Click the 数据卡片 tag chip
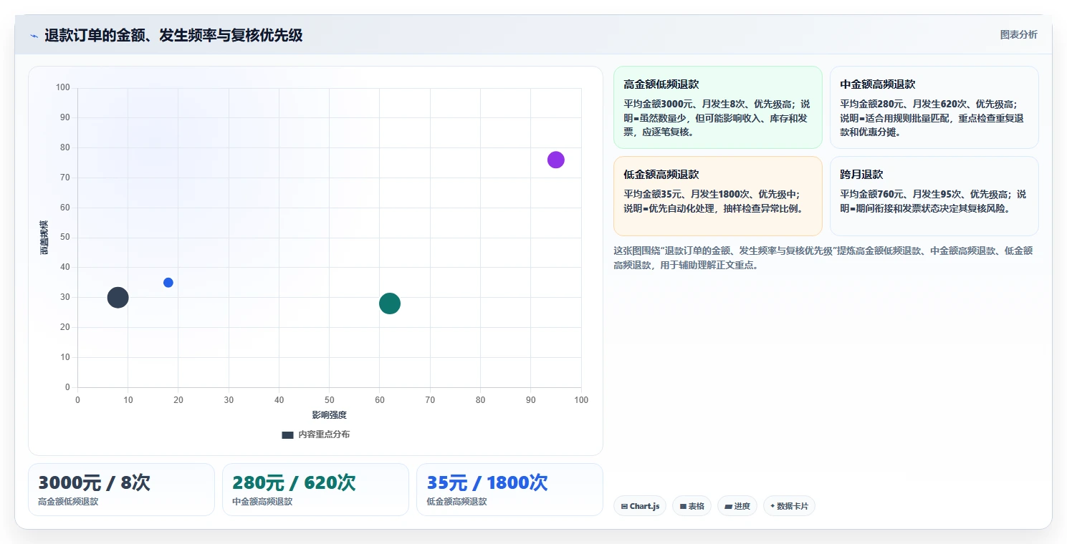This screenshot has height=544, width=1067. (789, 506)
